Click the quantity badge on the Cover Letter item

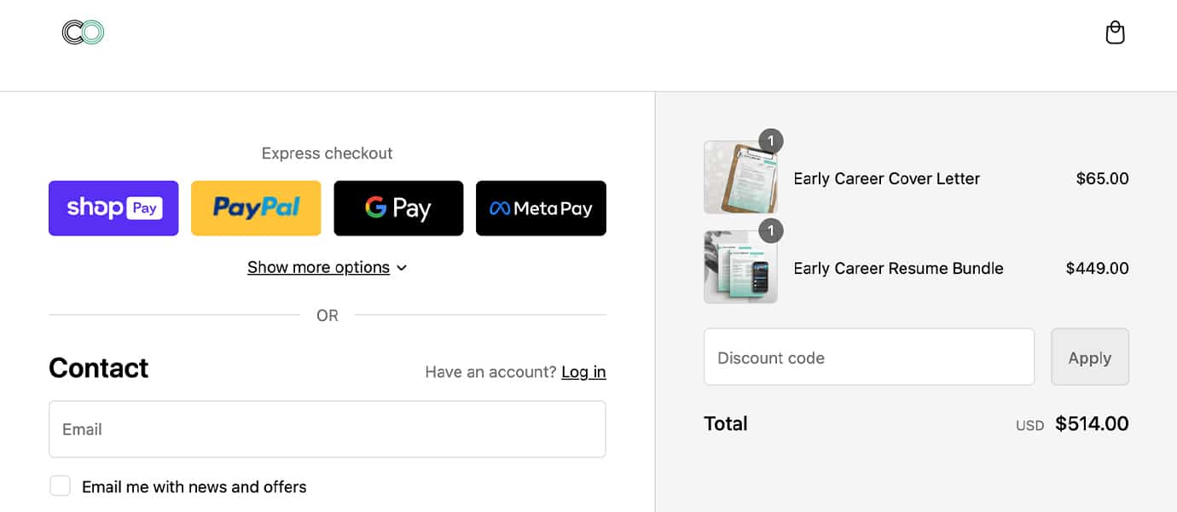click(770, 141)
